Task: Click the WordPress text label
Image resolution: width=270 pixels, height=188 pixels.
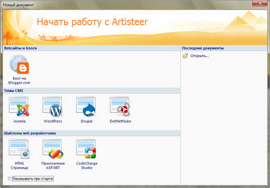Action: pos(53,121)
